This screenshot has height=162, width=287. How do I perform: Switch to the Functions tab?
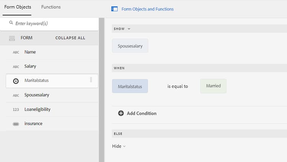click(x=51, y=7)
